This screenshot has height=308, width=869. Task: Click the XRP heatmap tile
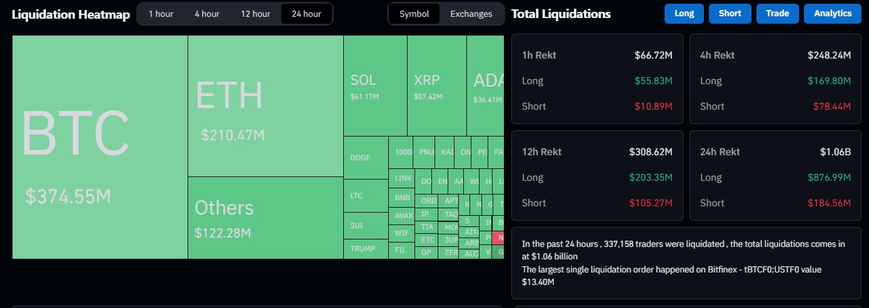click(x=436, y=85)
